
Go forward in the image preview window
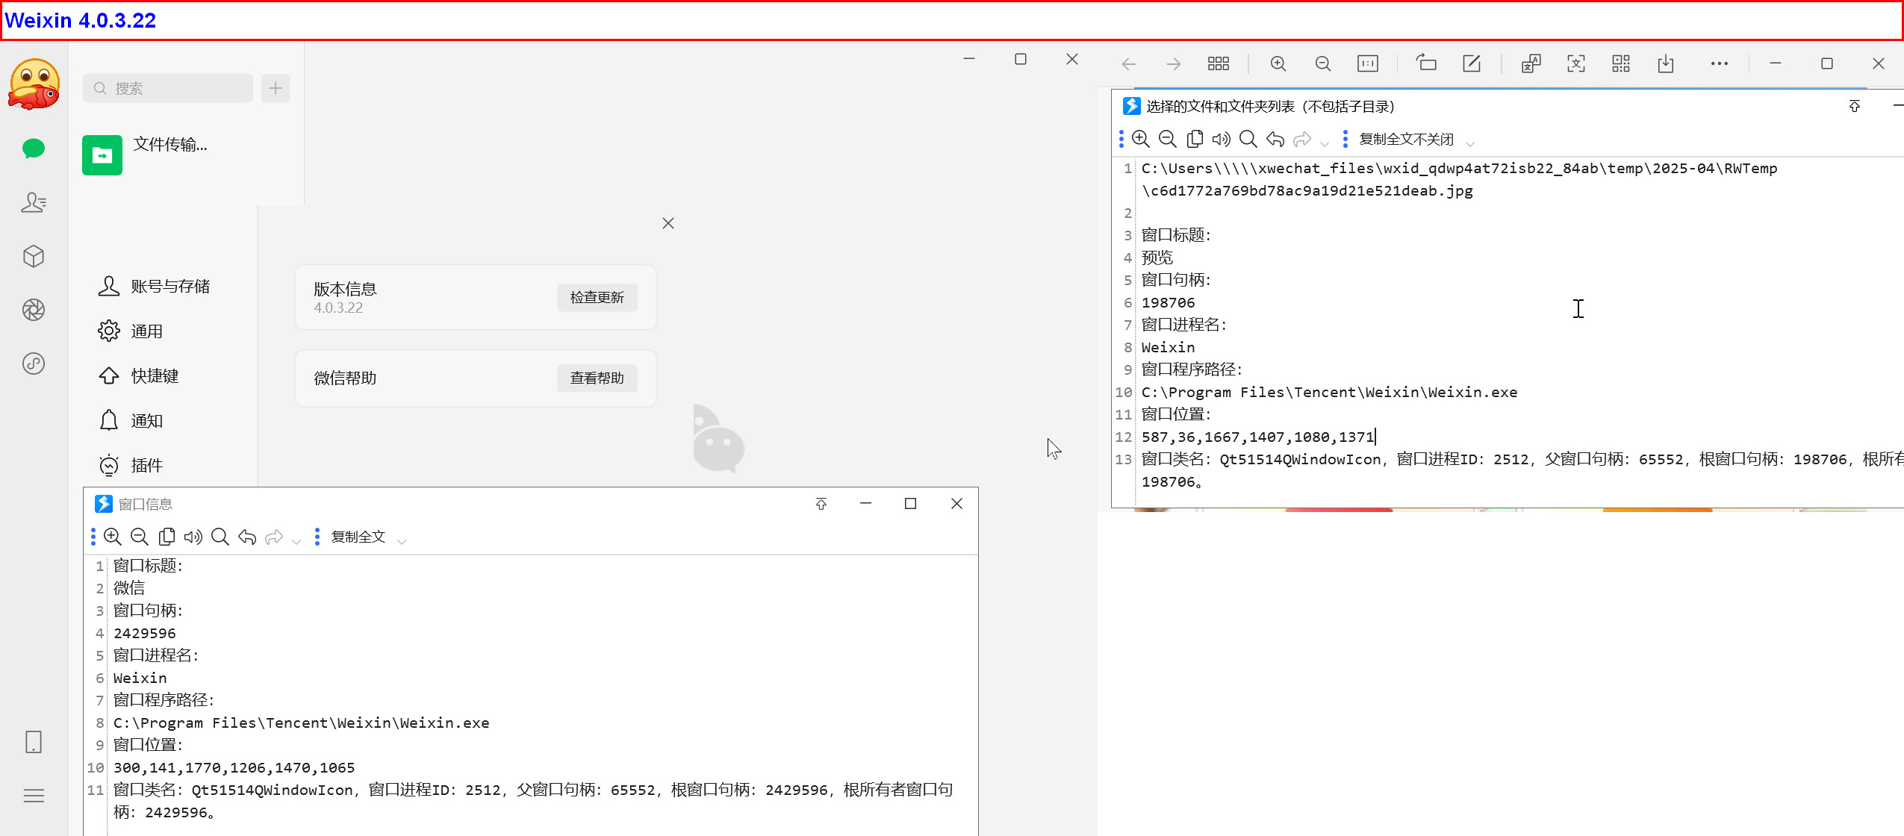(1174, 64)
